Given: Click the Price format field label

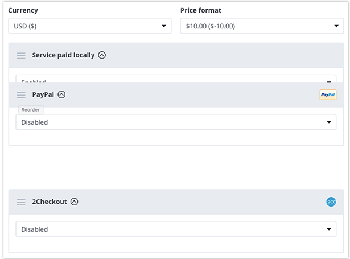Looking at the screenshot, I should pos(201,10).
